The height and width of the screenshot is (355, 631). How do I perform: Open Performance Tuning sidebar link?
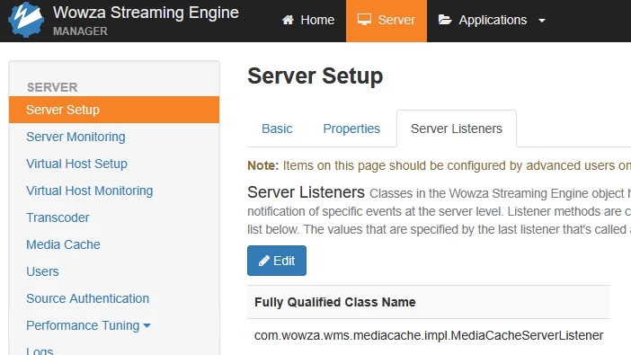(x=83, y=325)
